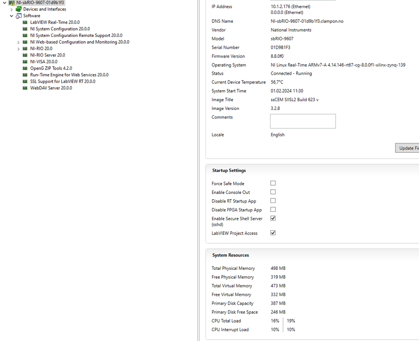Image resolution: width=419 pixels, height=341 pixels.
Task: Click the LabVIEW Real-Time 20.0.0 icon
Action: [25, 22]
